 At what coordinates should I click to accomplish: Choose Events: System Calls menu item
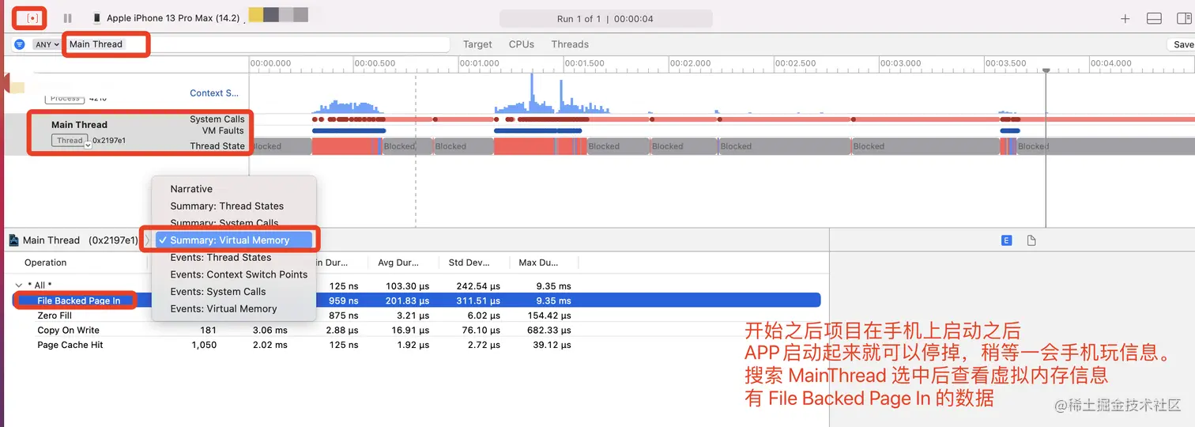pos(234,292)
